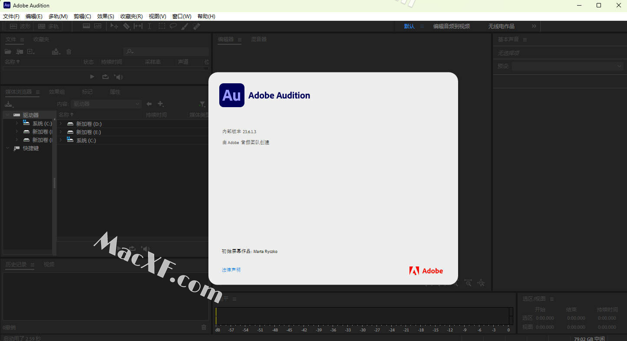Select the Marquee Selection tool

(162, 26)
